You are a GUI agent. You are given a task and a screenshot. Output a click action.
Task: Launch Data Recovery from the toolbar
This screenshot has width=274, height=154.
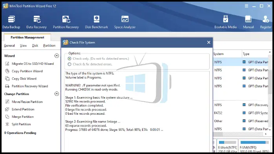tap(37, 22)
